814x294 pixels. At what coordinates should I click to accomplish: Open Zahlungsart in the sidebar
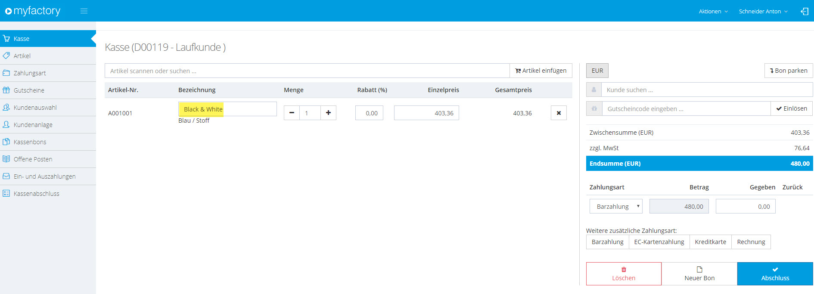(x=48, y=73)
